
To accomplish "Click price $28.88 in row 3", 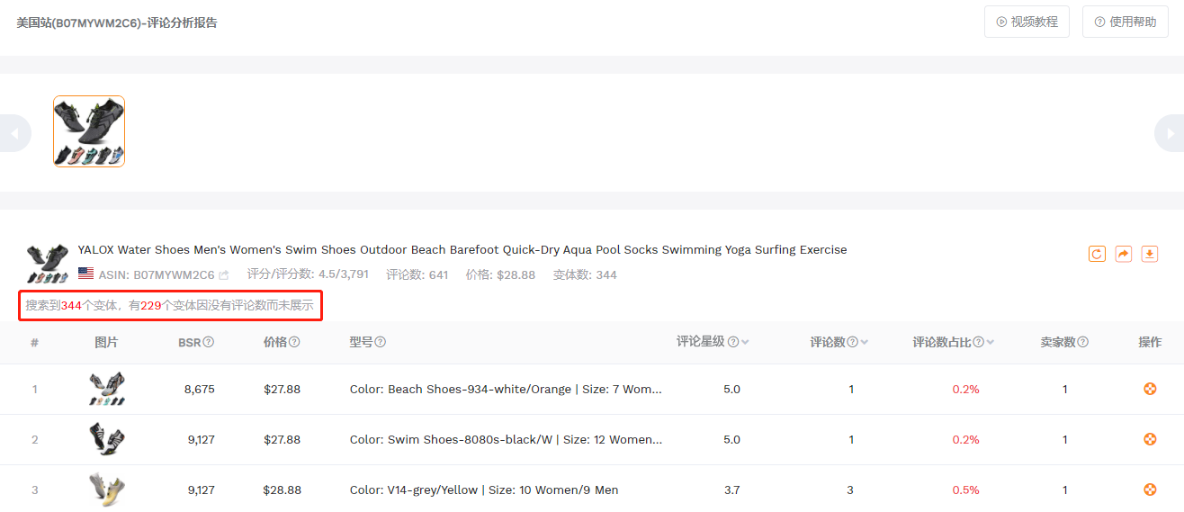I will coord(283,490).
